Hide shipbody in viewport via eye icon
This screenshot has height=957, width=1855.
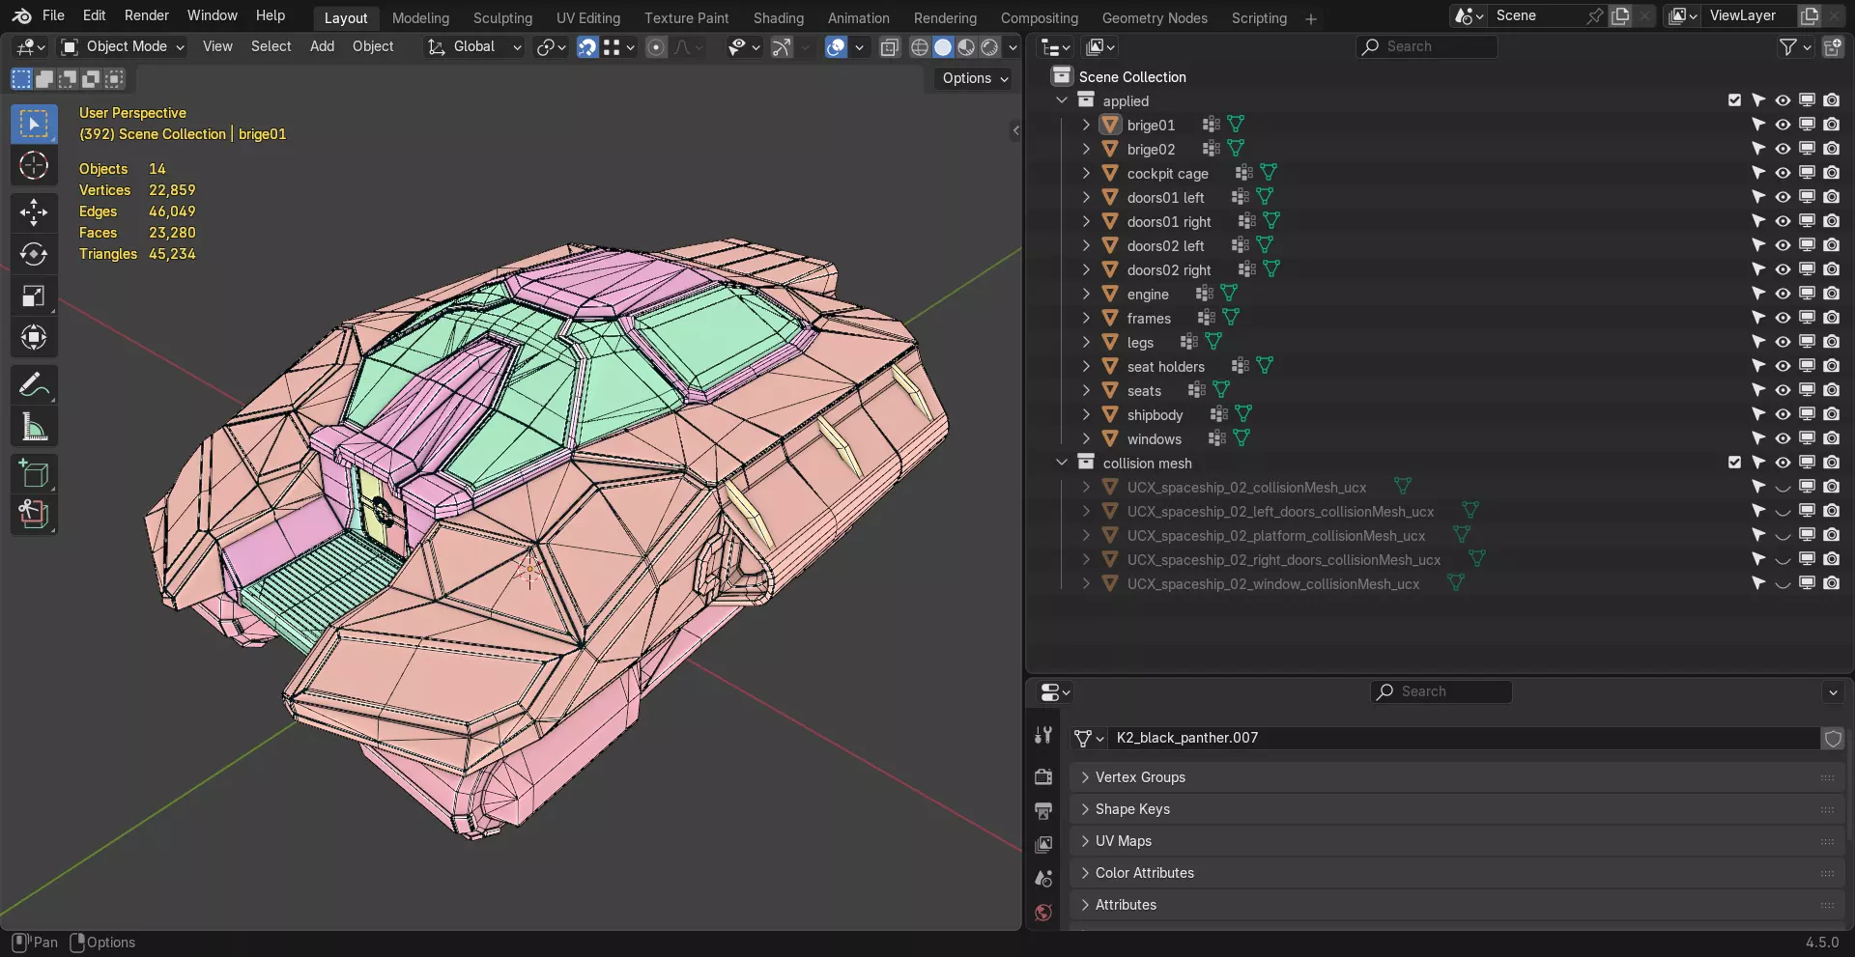coord(1783,414)
